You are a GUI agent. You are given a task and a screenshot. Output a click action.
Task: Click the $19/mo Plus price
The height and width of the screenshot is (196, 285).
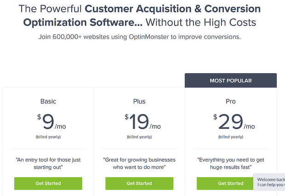tap(142, 121)
